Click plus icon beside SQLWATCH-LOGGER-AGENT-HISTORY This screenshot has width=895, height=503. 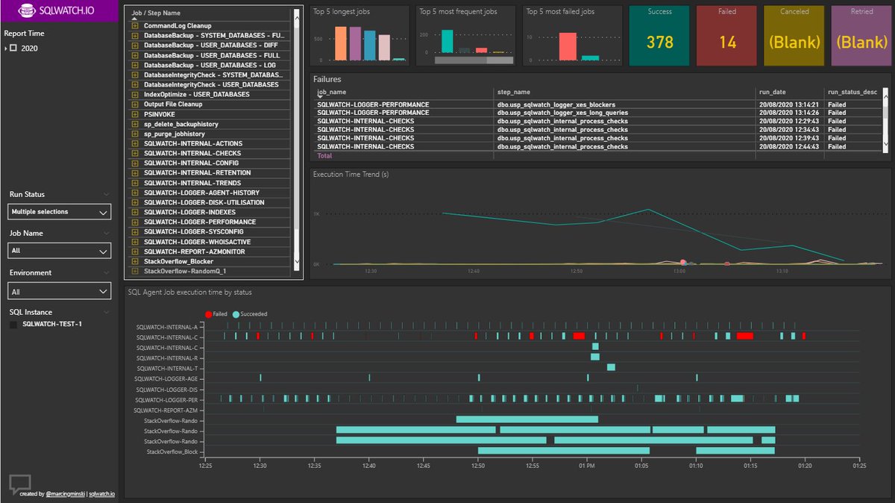[135, 193]
